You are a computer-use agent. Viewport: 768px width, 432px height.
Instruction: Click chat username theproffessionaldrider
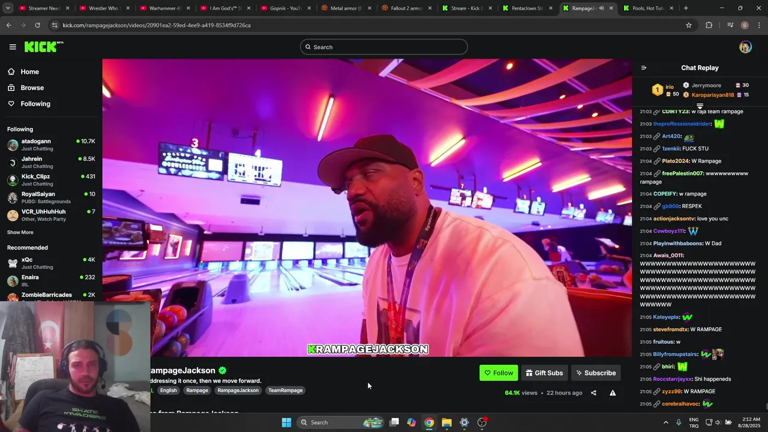682,124
